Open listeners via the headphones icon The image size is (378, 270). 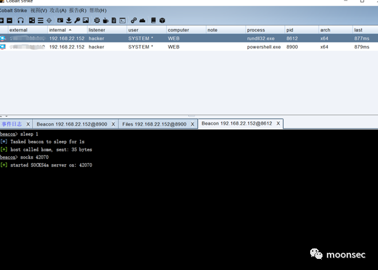[x=20, y=20]
